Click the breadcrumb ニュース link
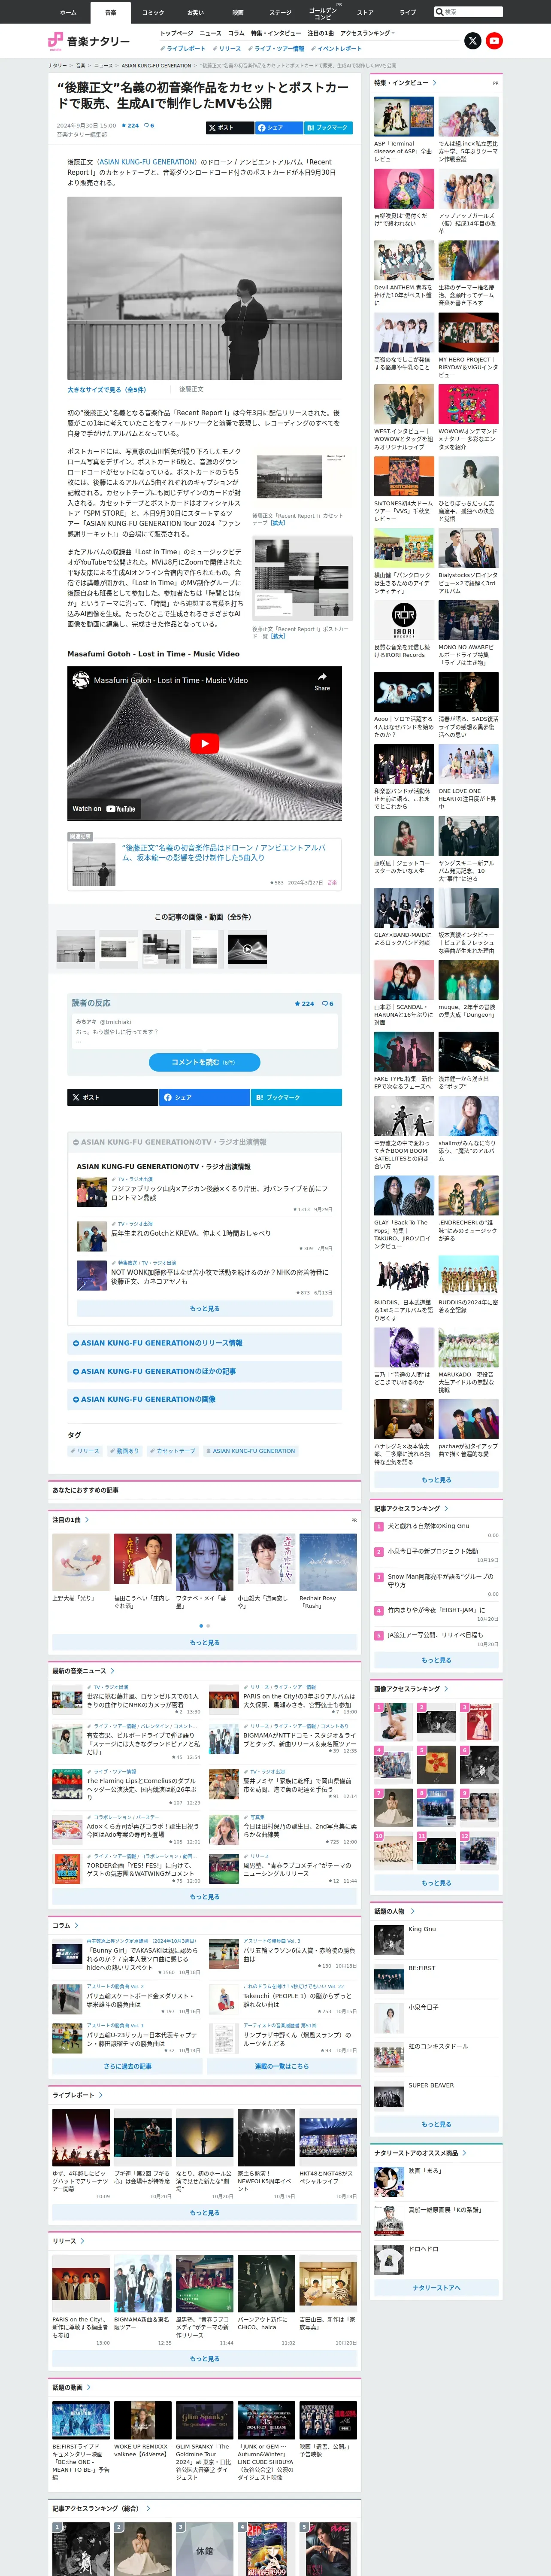Screen dimensions: 551x2576 pyautogui.click(x=104, y=66)
